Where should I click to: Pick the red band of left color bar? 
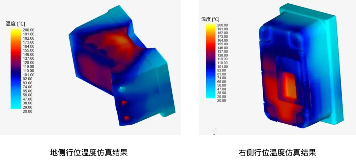(16, 52)
